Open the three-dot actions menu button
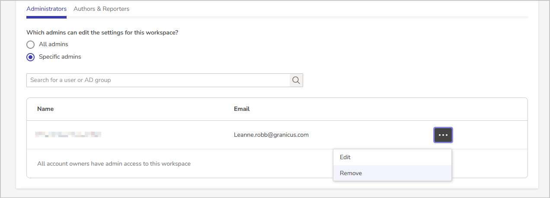 click(x=443, y=135)
